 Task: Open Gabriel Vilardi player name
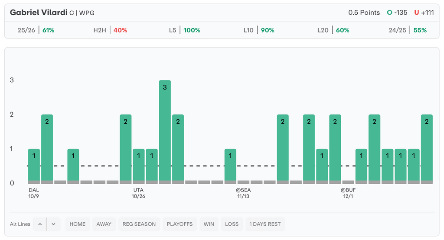coord(39,13)
